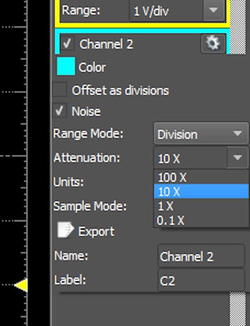Screen dimensions: 250x326
Task: Expand the Range Mode Division dropdown
Action: 201,134
